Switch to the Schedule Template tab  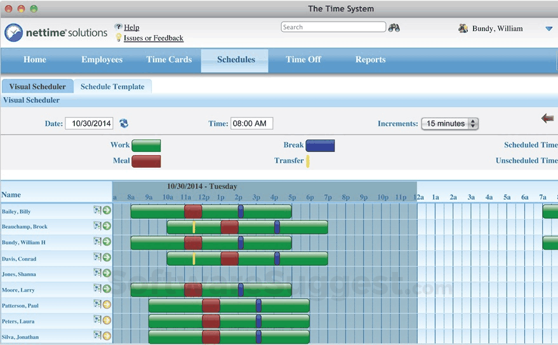pos(112,86)
